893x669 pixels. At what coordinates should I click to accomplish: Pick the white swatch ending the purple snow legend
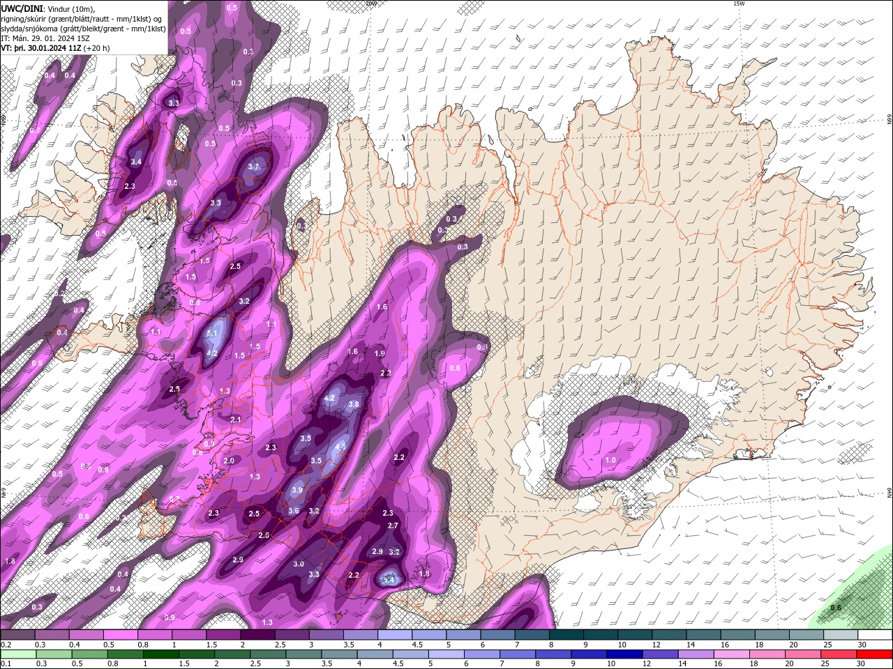click(x=874, y=635)
